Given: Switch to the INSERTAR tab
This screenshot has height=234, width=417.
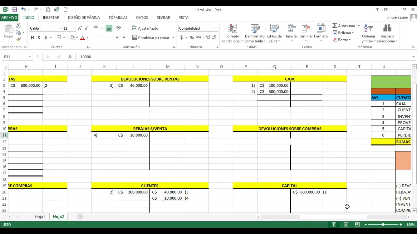Looking at the screenshot, I should pyautogui.click(x=51, y=18).
